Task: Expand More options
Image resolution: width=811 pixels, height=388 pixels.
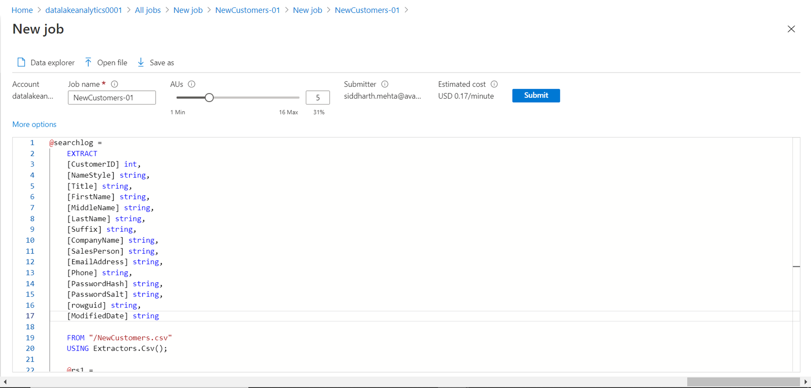Action: pos(34,124)
